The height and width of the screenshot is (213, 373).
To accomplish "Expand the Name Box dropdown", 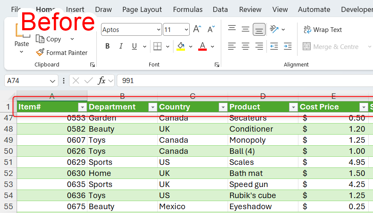I will click(52, 81).
